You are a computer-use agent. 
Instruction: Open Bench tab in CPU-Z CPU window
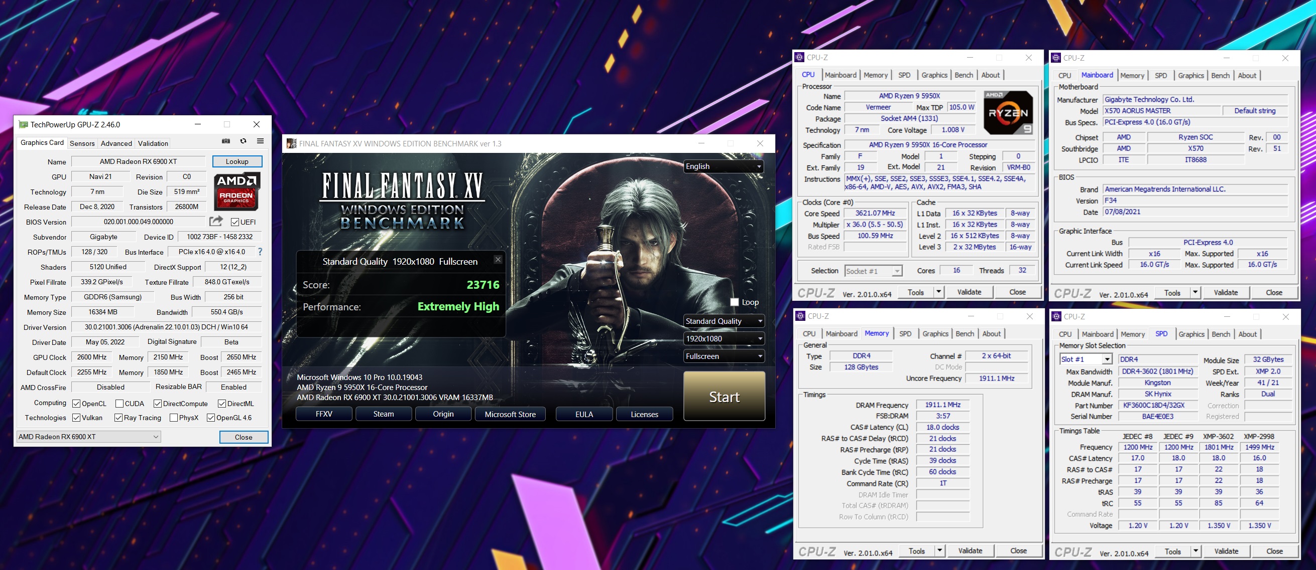pyautogui.click(x=964, y=75)
